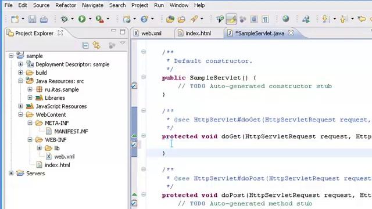Screen dimensions: 372x209
Task: Click the Open Task folder icon
Action: click(x=181, y=19)
